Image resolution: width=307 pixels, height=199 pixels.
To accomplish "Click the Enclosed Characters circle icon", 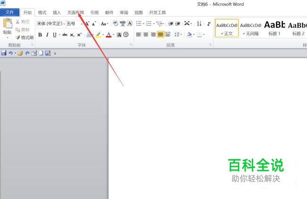I will pos(126,35).
